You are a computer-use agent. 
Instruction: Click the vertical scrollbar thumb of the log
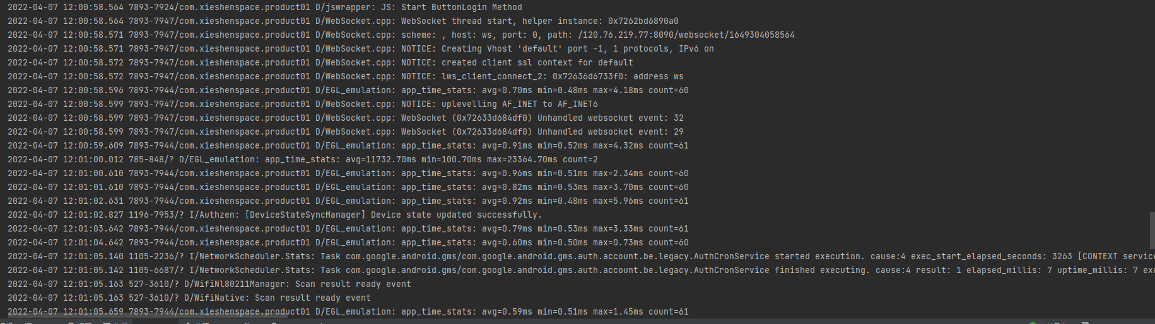point(1152,230)
